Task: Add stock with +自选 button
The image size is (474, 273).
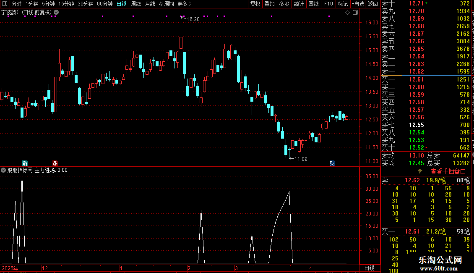Action: 358,4
